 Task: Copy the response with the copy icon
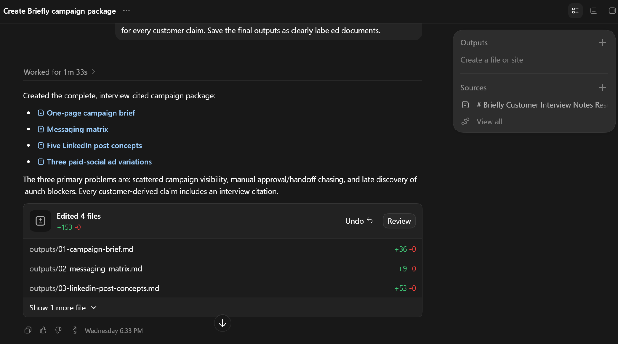[28, 330]
